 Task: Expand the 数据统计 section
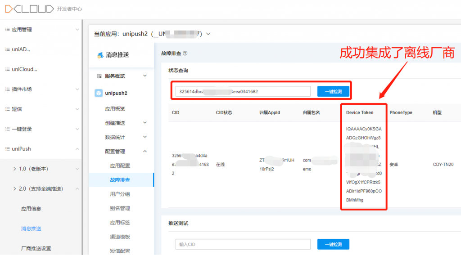pyautogui.click(x=145, y=137)
